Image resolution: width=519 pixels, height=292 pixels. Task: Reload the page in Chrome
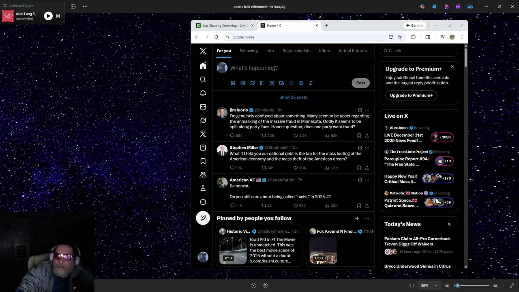coord(216,37)
